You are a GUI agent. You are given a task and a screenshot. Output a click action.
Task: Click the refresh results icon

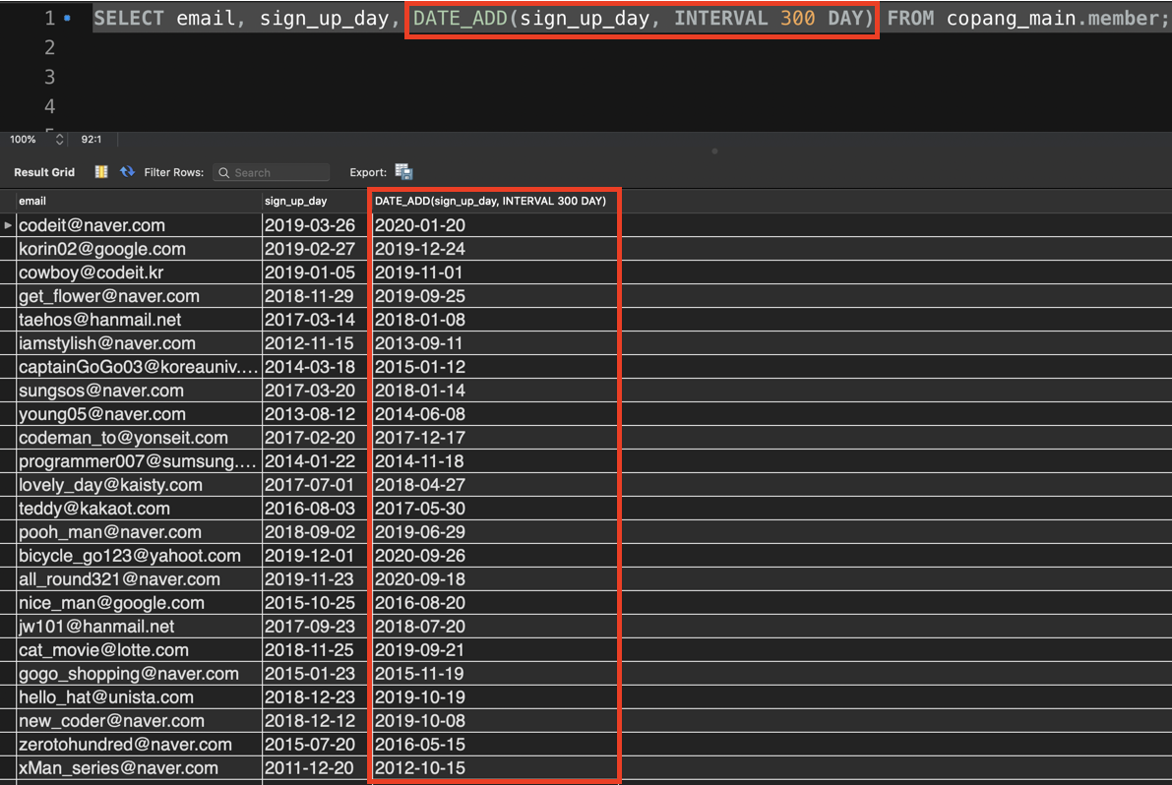click(128, 172)
